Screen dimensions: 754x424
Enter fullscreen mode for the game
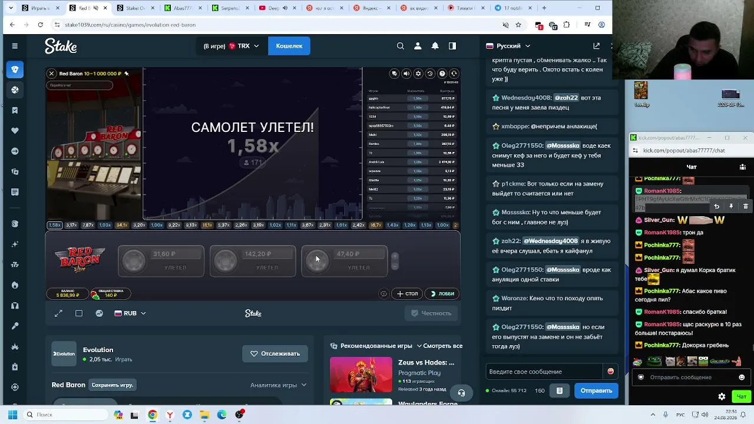tap(58, 313)
